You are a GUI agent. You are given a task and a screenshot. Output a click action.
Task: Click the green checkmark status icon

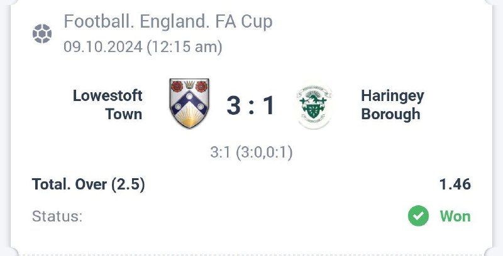coord(418,216)
